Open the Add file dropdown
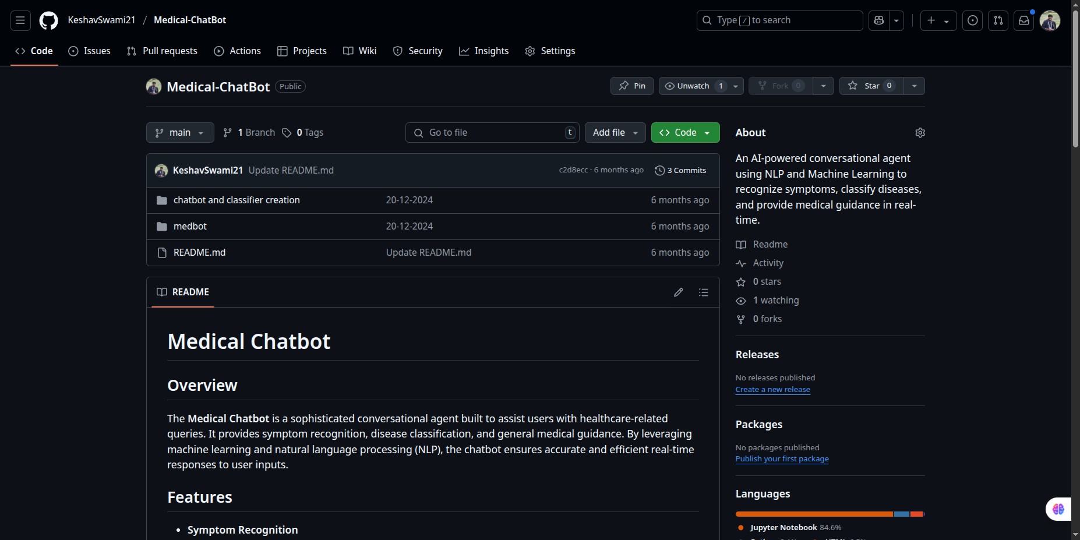1080x540 pixels. (x=615, y=133)
